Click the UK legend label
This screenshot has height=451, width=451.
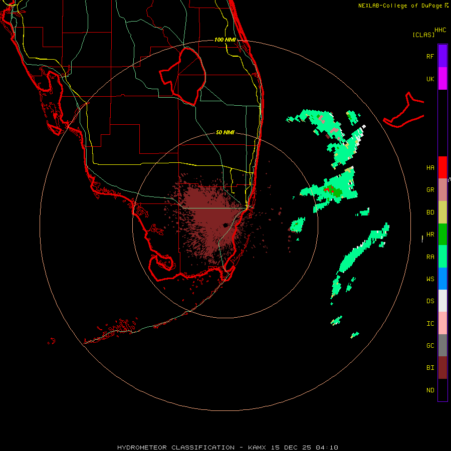[x=430, y=79]
